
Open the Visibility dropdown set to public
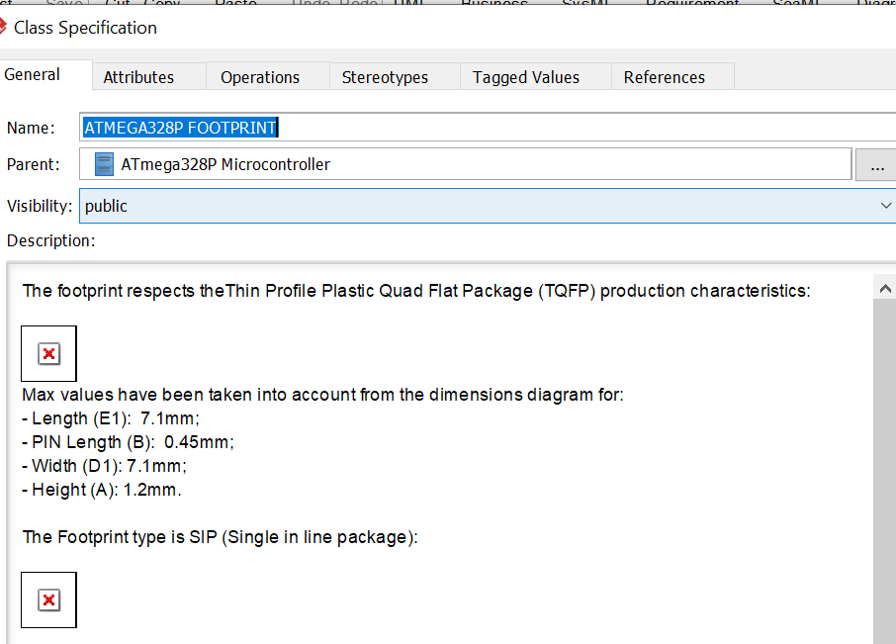(488, 206)
